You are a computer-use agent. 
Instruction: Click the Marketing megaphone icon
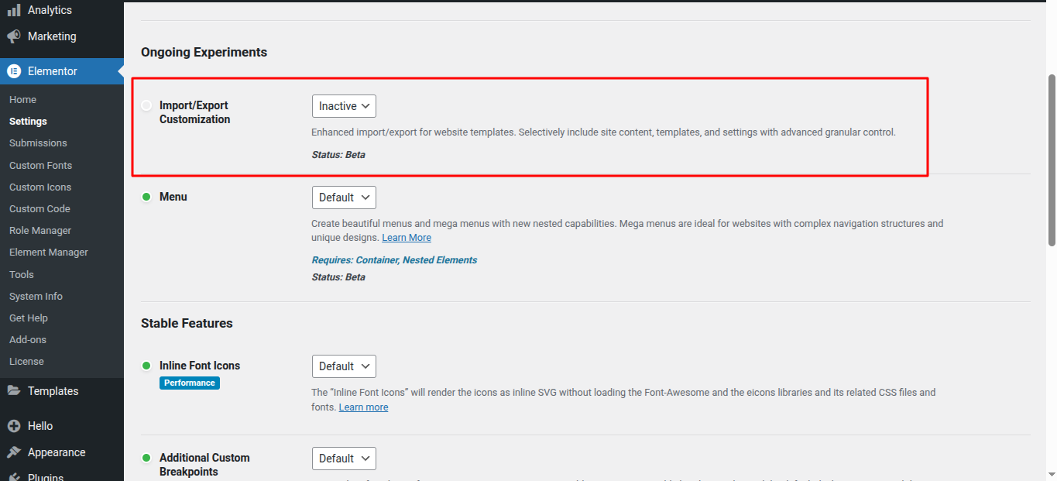14,36
